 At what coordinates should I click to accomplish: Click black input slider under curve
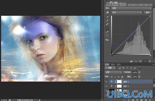coord(112,56)
